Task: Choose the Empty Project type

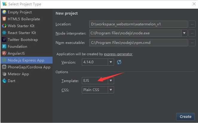Action: click(x=27, y=12)
